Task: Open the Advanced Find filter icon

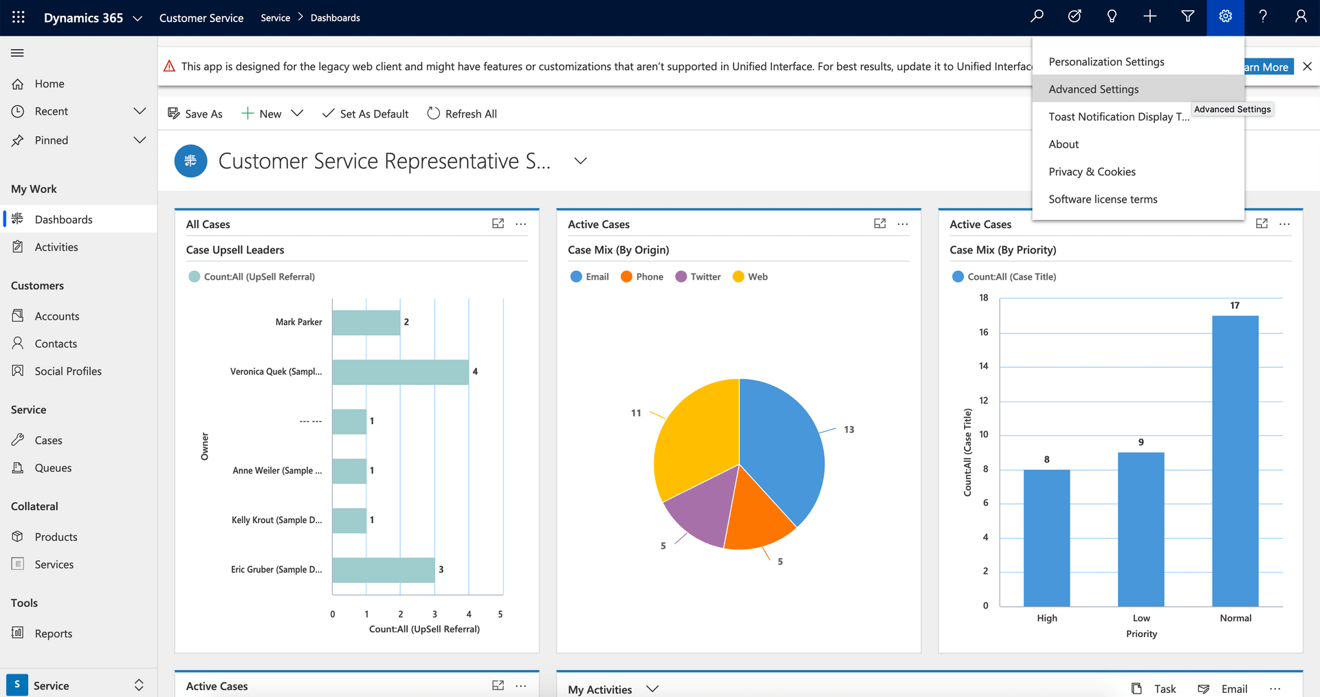Action: click(x=1187, y=16)
